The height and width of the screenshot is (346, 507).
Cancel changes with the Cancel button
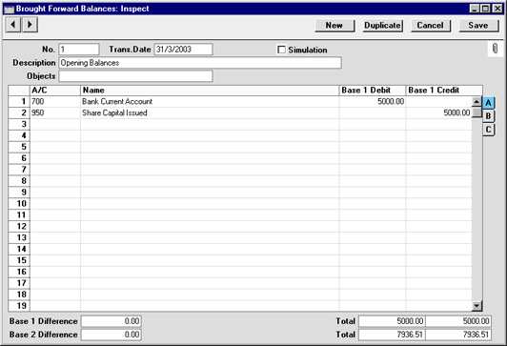pos(431,25)
